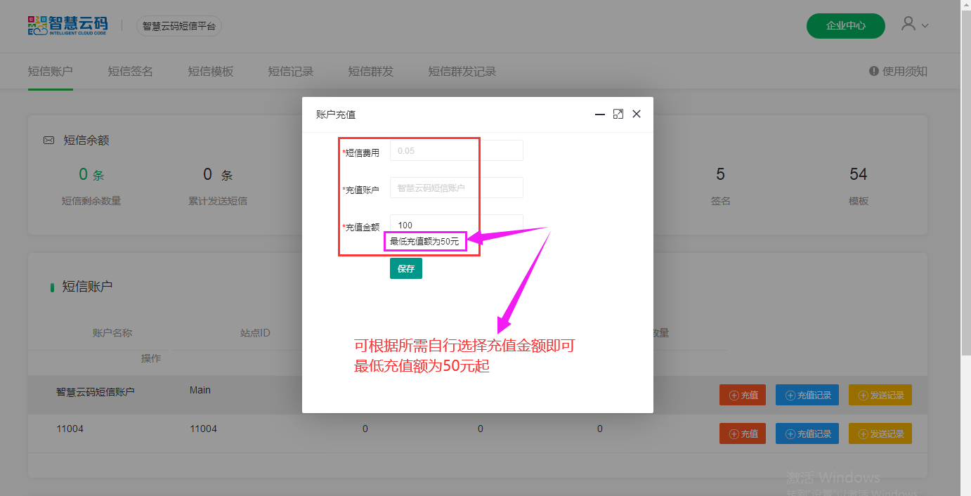Switch to the 短信签名 tab
Screen dimensions: 971x496
130,71
